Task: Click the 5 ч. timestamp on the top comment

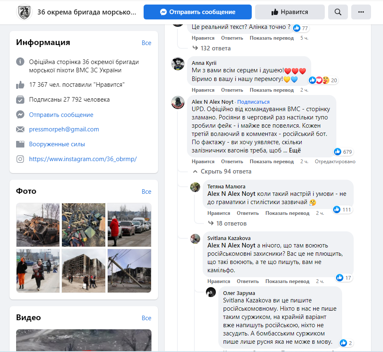Action: click(x=304, y=38)
